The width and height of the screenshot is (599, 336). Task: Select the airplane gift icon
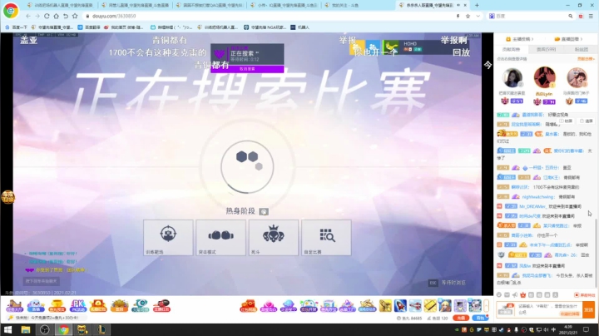[415, 306]
